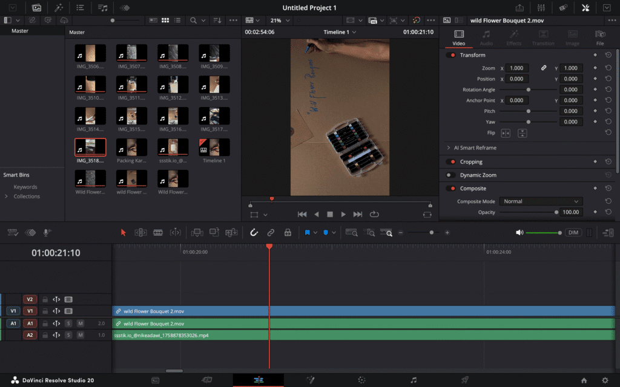
Task: Toggle loop playback in viewer
Action: 374,214
